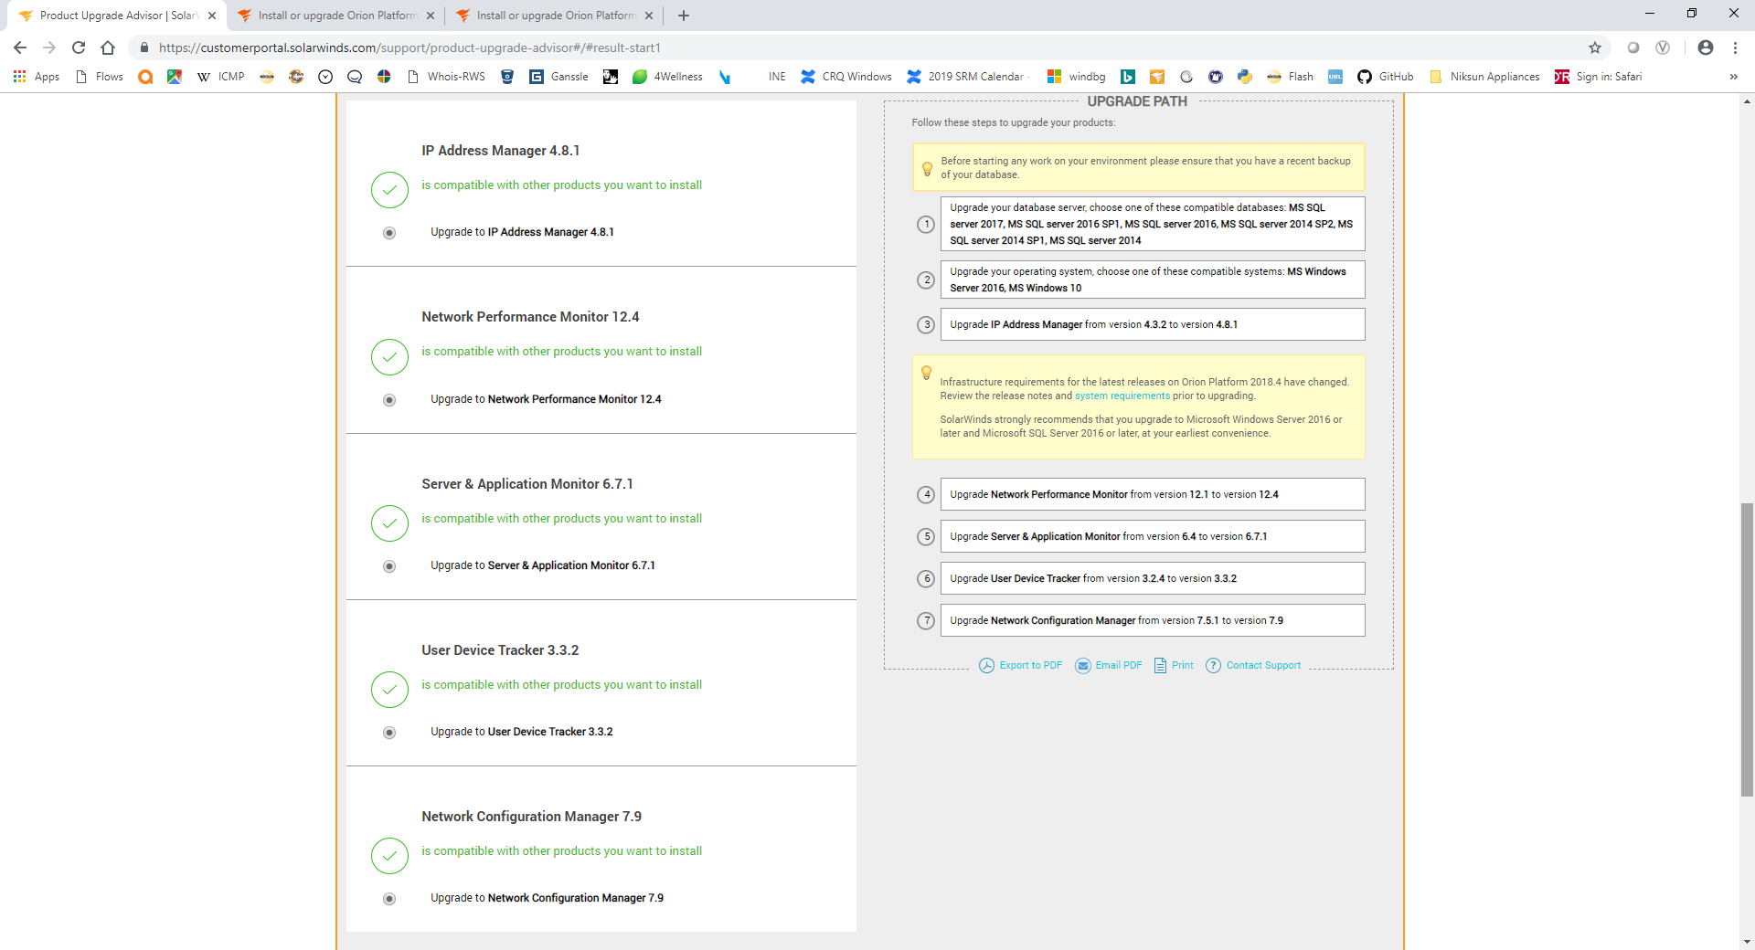Click the database backup warning note
The width and height of the screenshot is (1755, 950).
coord(1139,167)
